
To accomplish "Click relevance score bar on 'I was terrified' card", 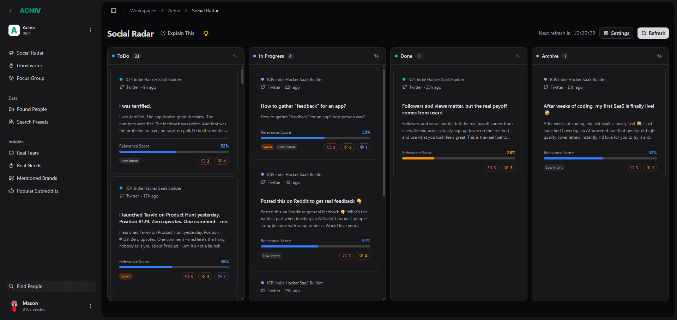I will [174, 152].
